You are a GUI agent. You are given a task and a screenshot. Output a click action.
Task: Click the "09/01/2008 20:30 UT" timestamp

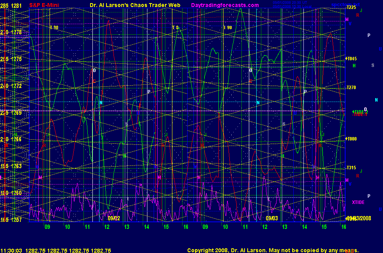click(x=290, y=3)
